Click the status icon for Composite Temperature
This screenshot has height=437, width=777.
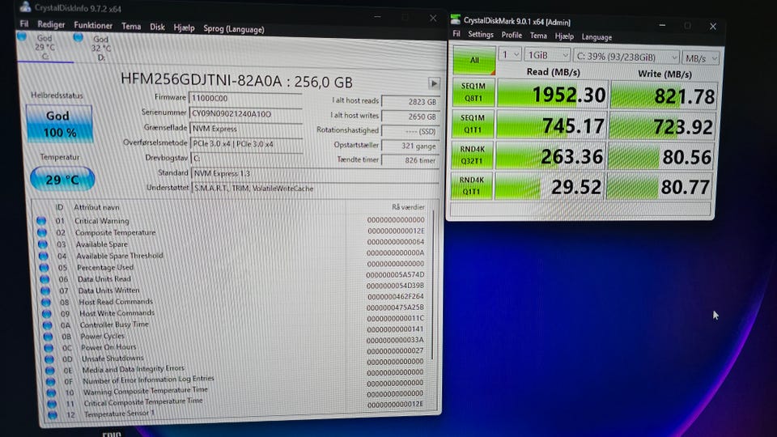pyautogui.click(x=42, y=232)
